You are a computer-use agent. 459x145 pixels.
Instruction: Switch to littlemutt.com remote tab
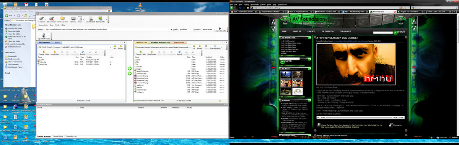(x=142, y=42)
